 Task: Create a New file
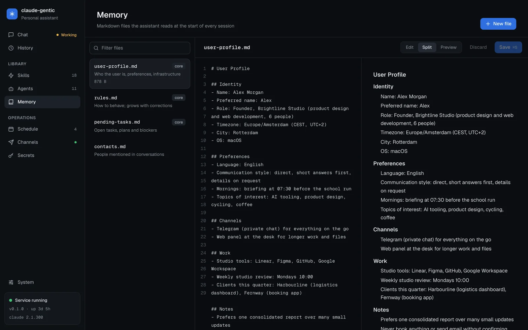498,24
